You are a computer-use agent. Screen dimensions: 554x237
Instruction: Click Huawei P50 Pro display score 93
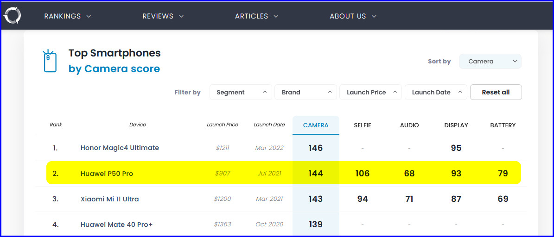(x=456, y=174)
